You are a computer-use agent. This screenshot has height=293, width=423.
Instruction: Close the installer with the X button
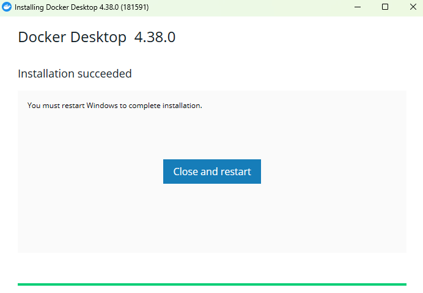(x=413, y=7)
